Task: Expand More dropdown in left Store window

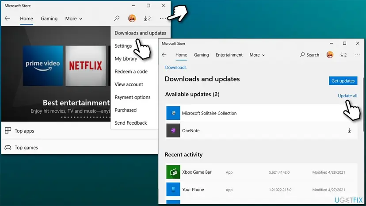Action: (x=73, y=19)
